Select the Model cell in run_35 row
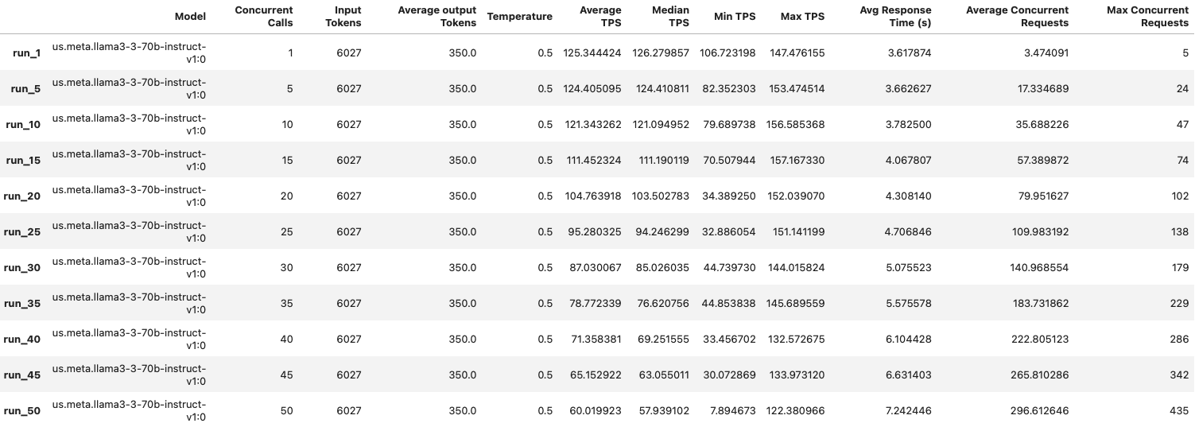 pos(129,303)
